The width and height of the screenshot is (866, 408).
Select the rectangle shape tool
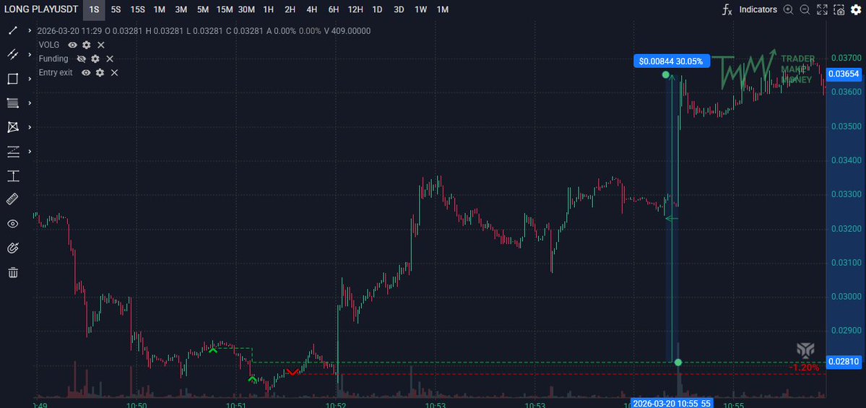click(x=13, y=79)
